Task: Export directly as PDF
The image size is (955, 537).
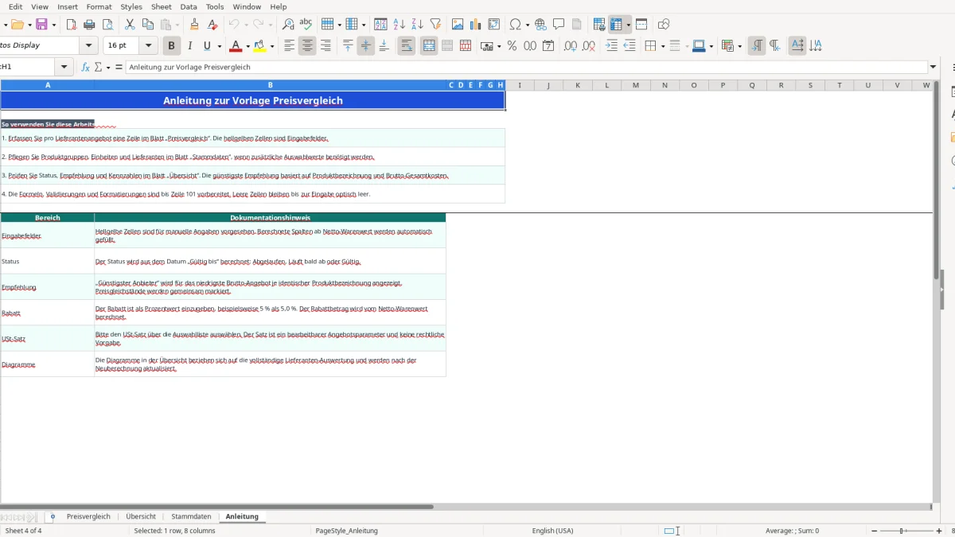Action: click(72, 25)
